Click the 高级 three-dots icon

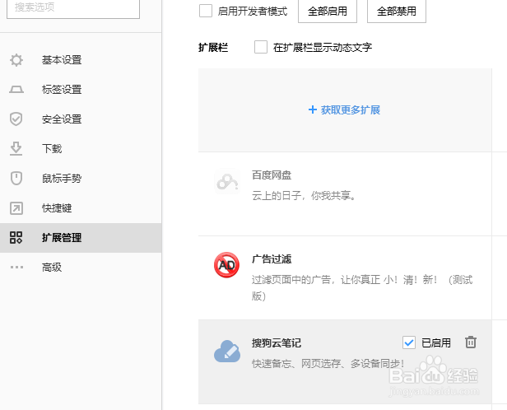16,267
